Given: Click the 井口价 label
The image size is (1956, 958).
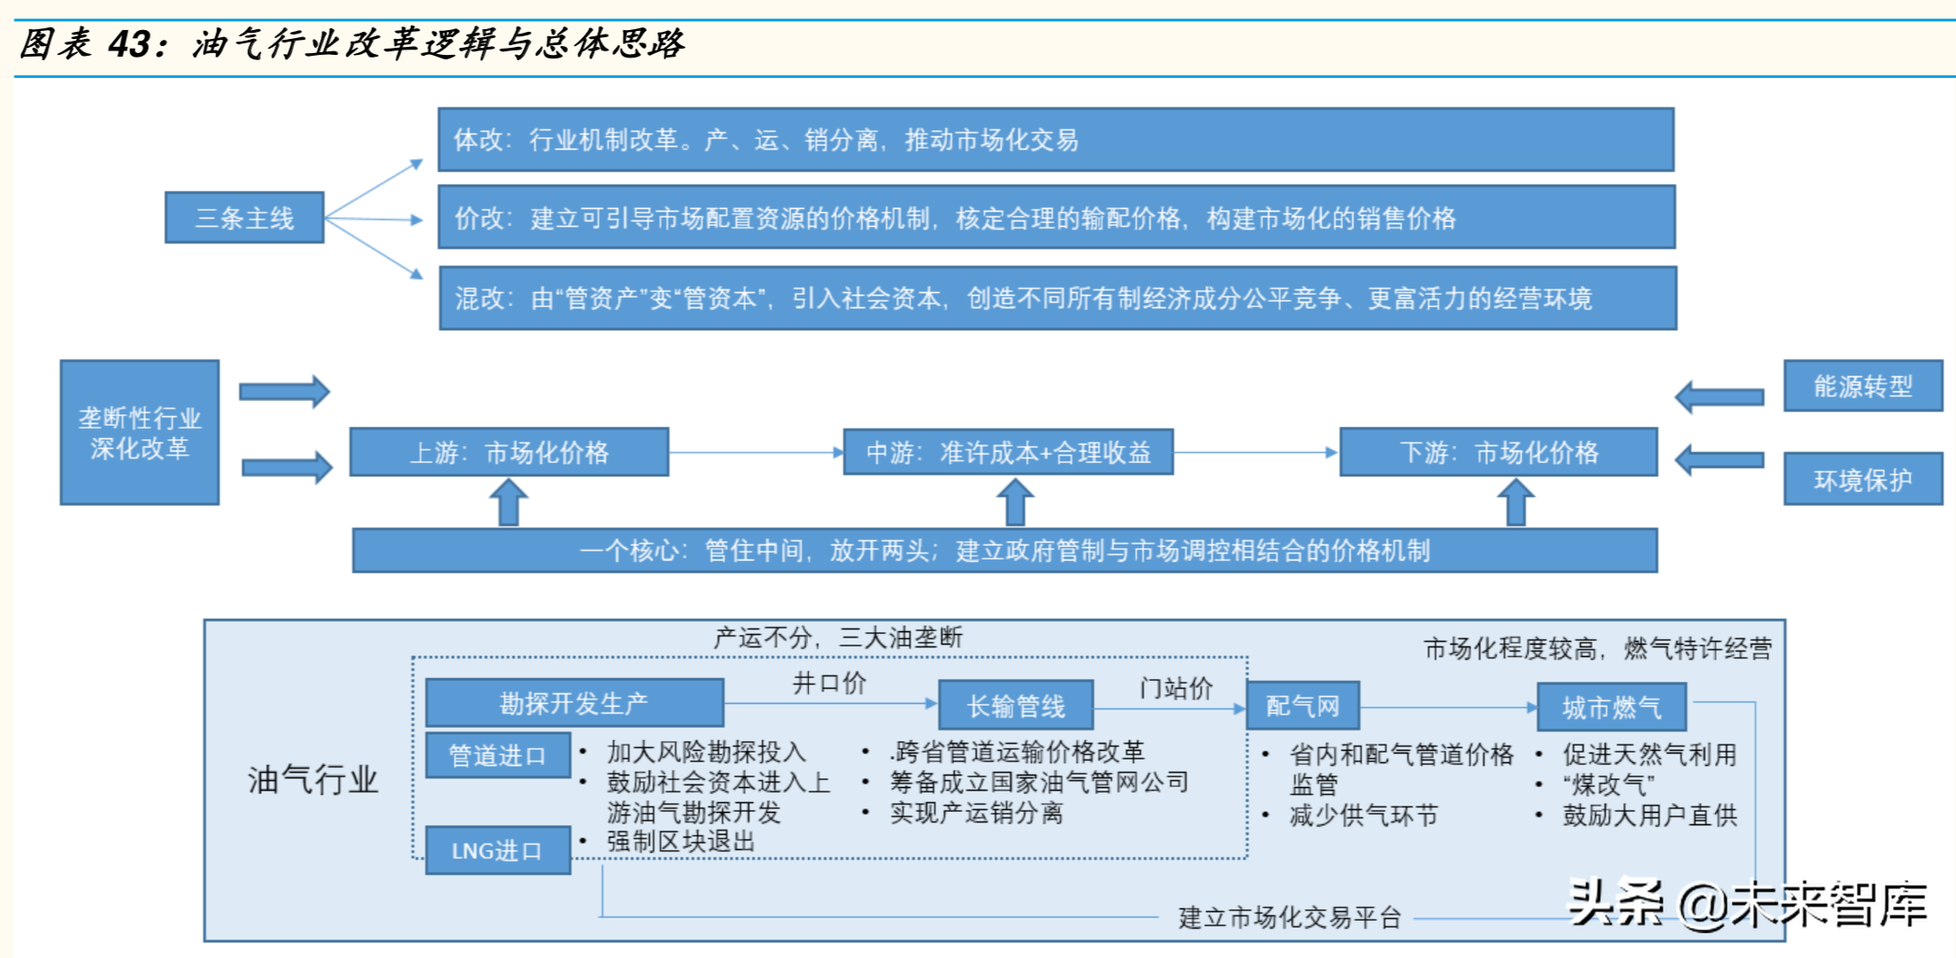Looking at the screenshot, I should pos(829,683).
